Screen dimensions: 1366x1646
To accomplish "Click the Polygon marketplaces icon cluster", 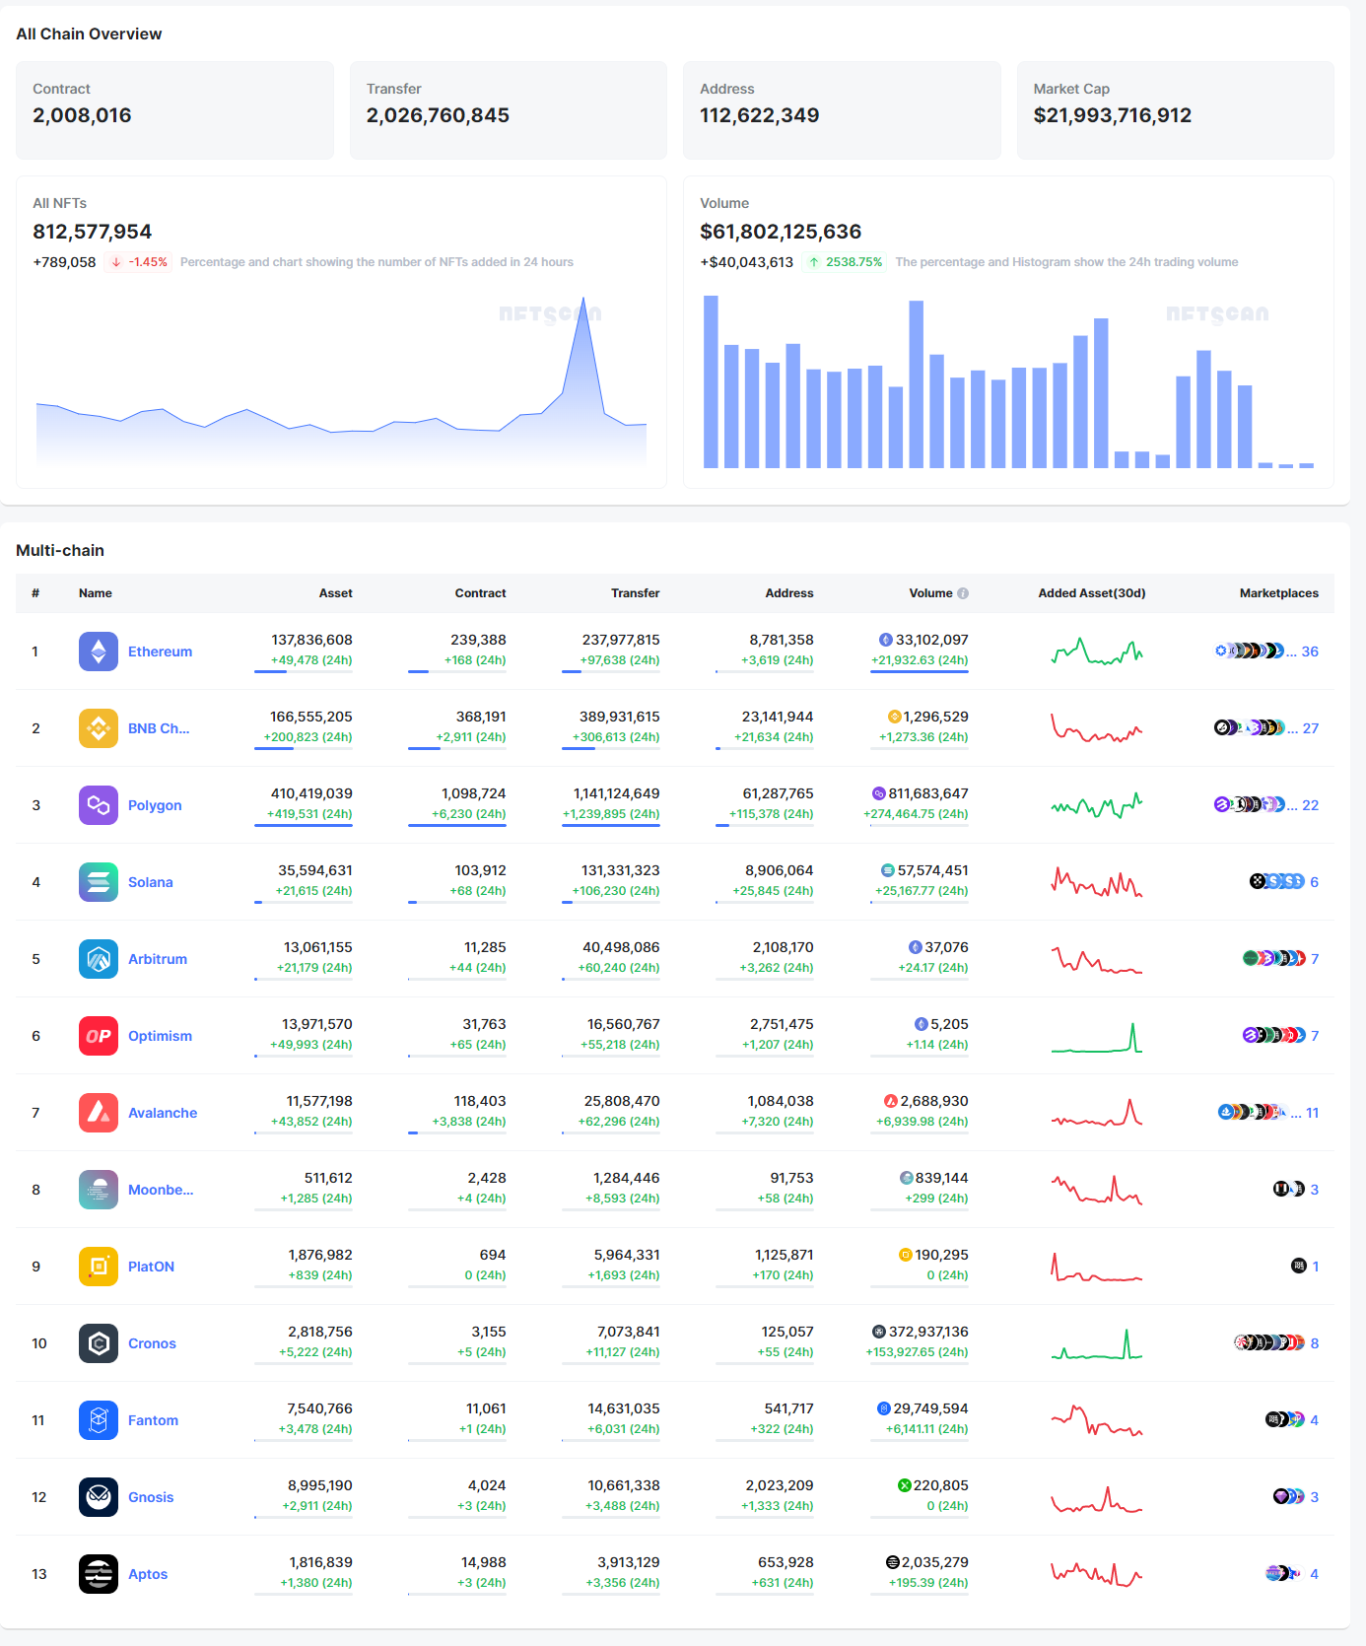I will coord(1250,804).
